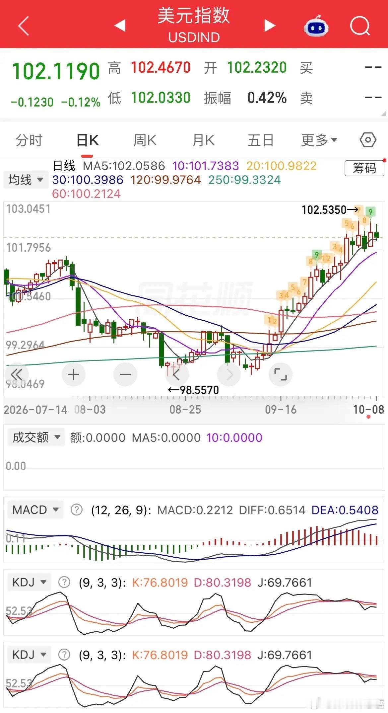The image size is (388, 713).
Task: Tap current price 102.1190
Action: click(x=56, y=71)
